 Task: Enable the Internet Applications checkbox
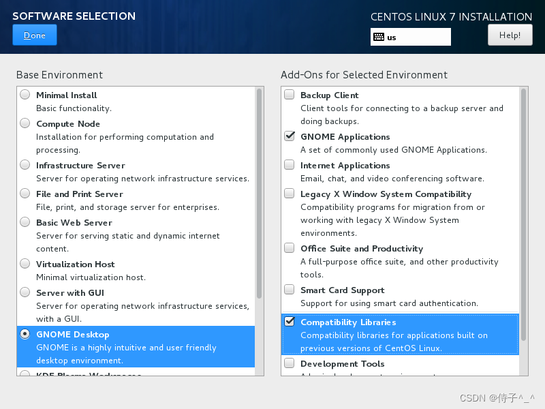click(x=289, y=164)
